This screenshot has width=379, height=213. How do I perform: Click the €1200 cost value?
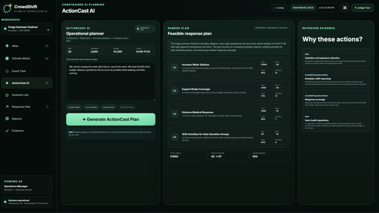pyautogui.click(x=264, y=64)
